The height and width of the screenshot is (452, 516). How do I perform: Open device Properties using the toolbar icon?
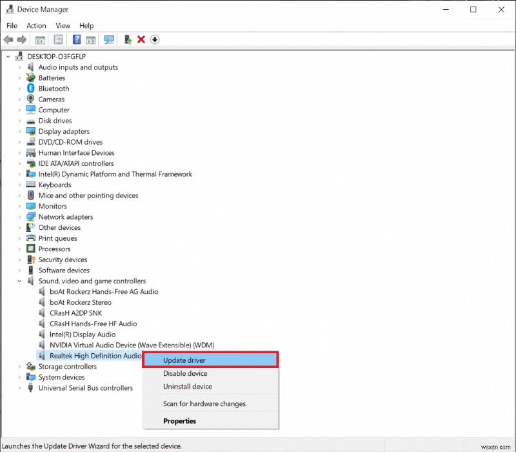click(x=58, y=39)
